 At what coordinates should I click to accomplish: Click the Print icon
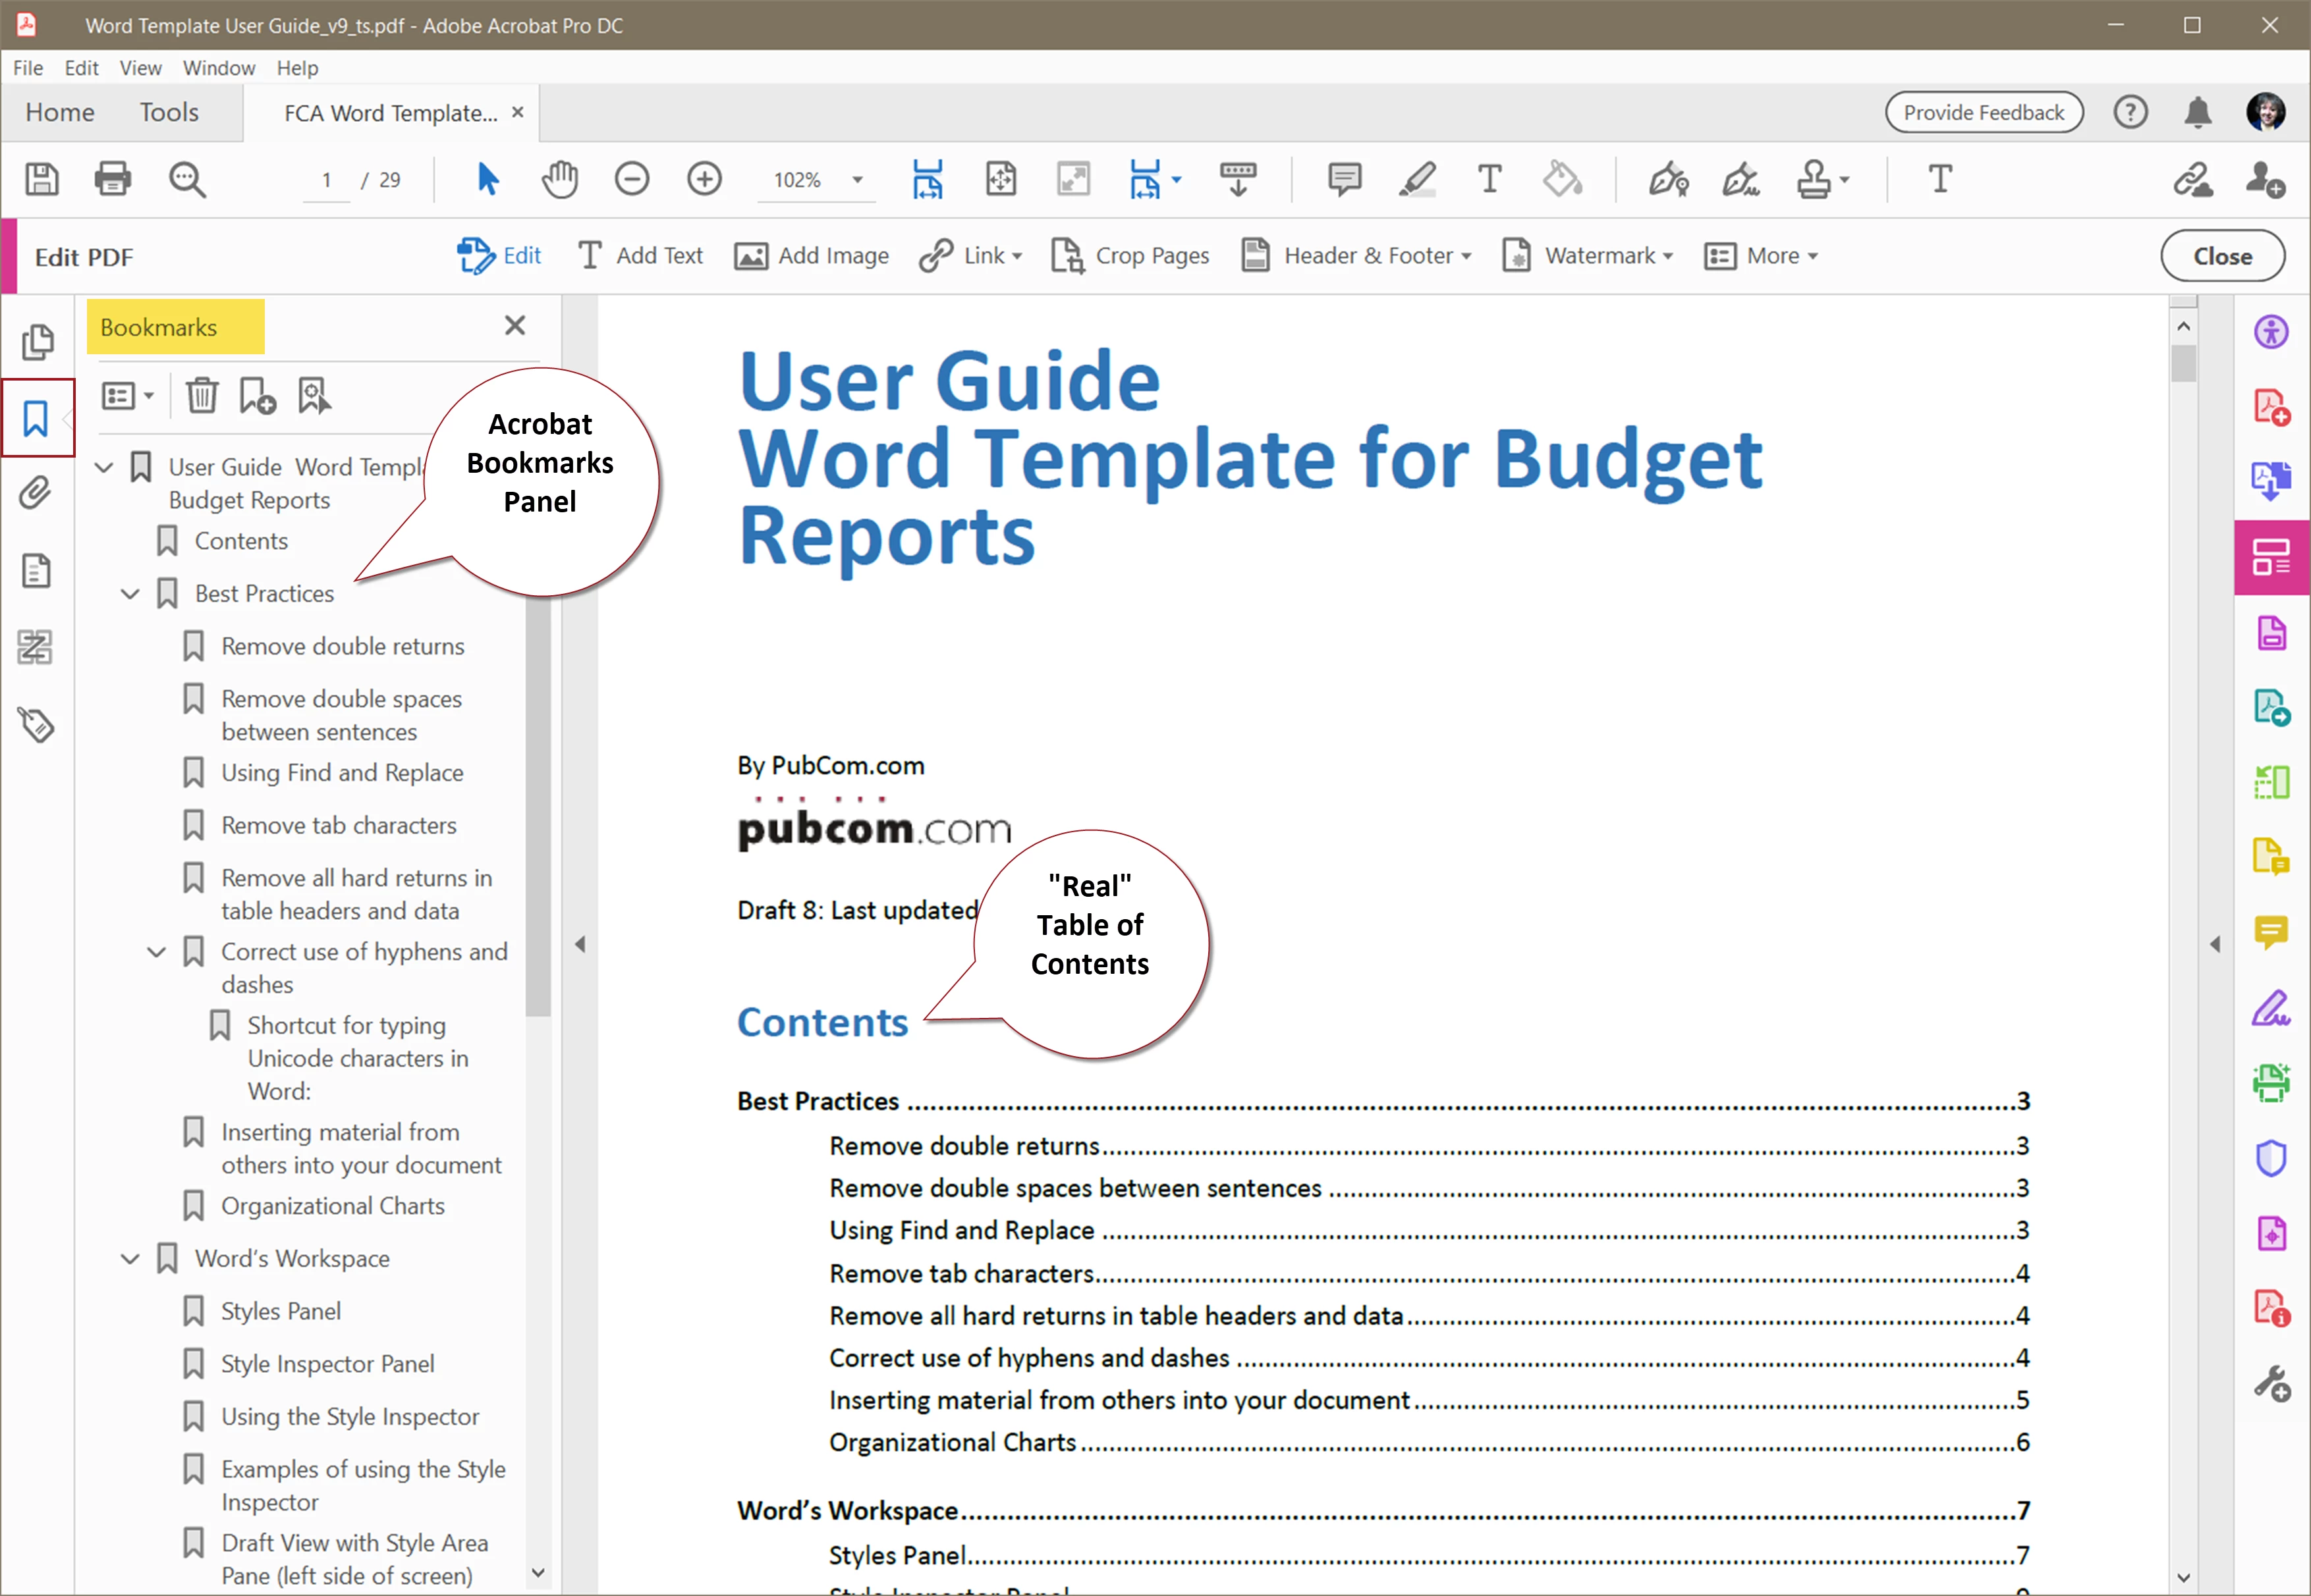112,180
